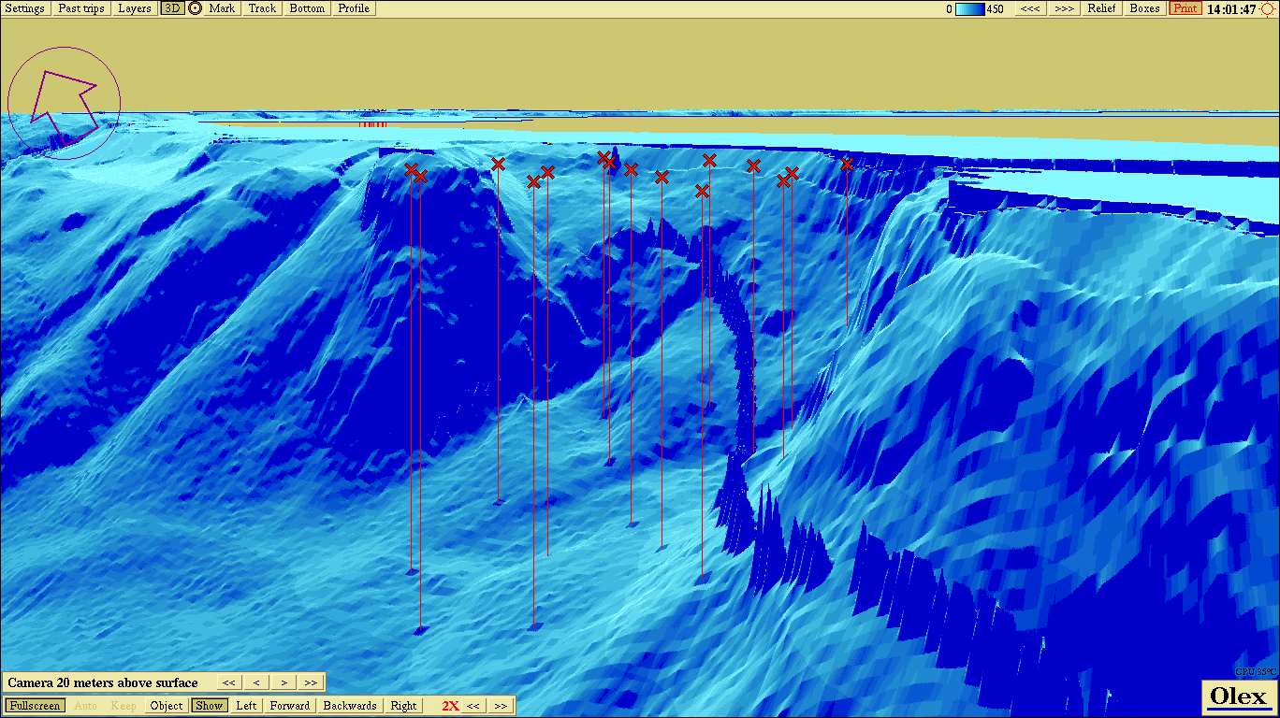The width and height of the screenshot is (1280, 718).
Task: Increase vertical exaggeration with >> beside 2X
Action: tap(501, 706)
